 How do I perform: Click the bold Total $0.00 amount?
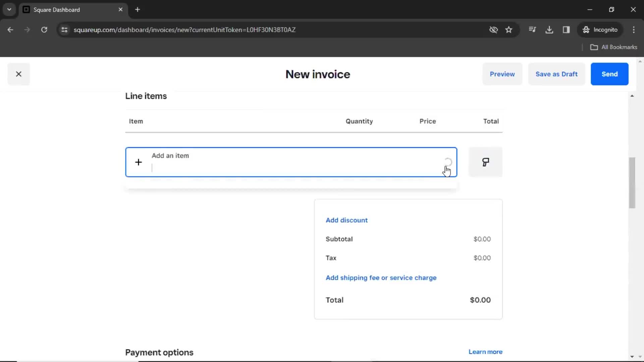tap(480, 300)
